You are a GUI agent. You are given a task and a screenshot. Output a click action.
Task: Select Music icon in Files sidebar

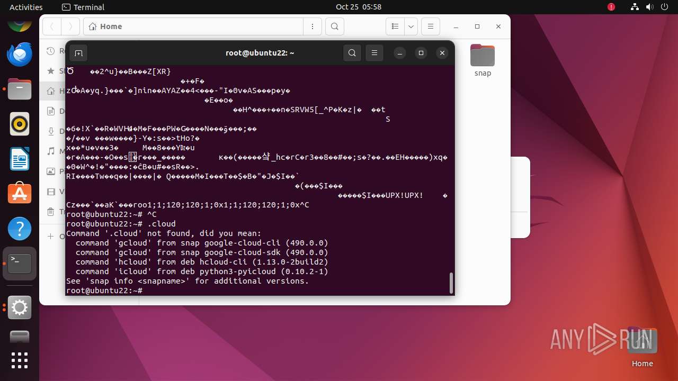point(51,151)
